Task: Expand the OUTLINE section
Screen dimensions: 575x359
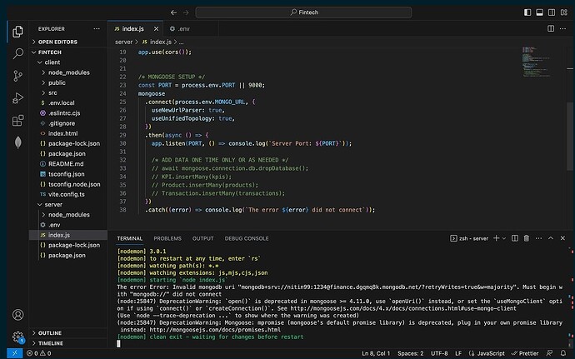Action: pos(50,332)
